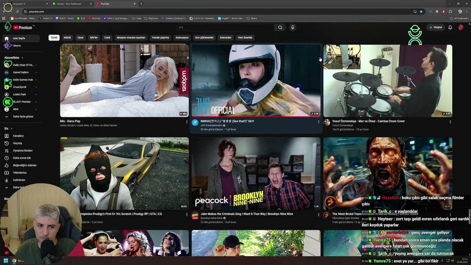
Task: Open a new browser tab
Action: point(141,4)
